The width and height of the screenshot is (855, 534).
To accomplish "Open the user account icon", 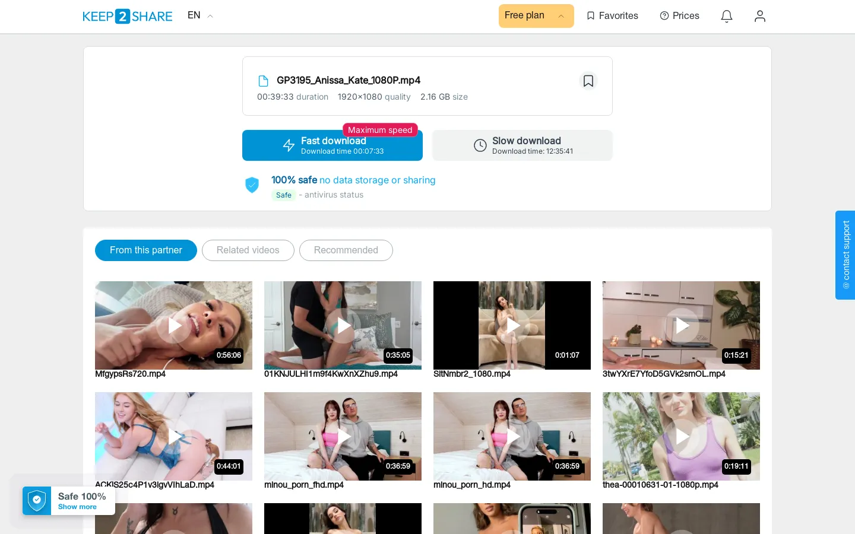I will click(760, 16).
